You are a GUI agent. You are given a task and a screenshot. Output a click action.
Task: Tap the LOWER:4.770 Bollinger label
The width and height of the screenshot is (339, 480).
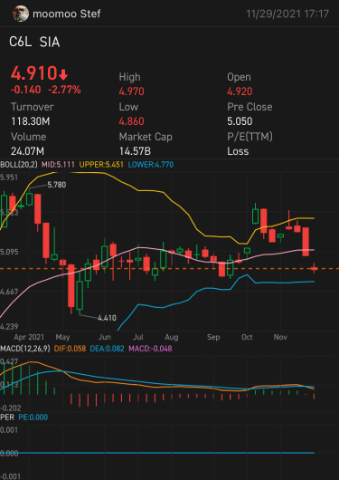pyautogui.click(x=151, y=165)
